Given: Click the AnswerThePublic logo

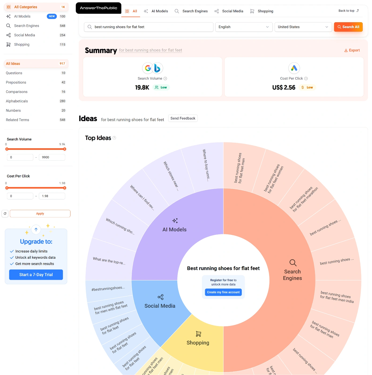Looking at the screenshot, I should [x=99, y=8].
